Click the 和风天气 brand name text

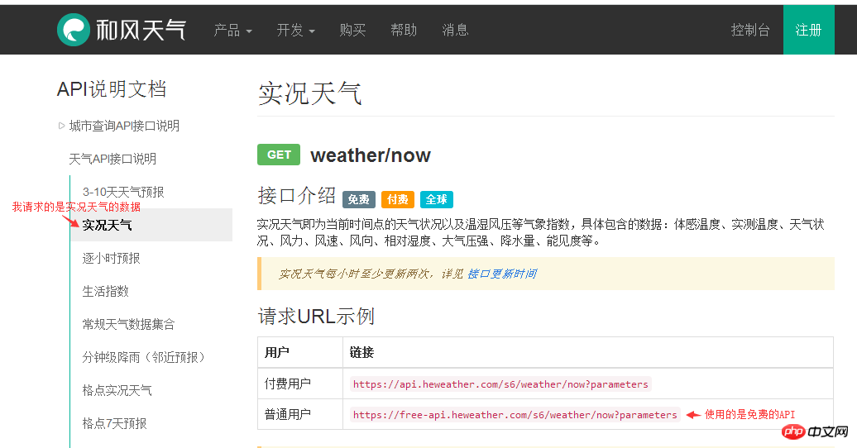point(141,30)
